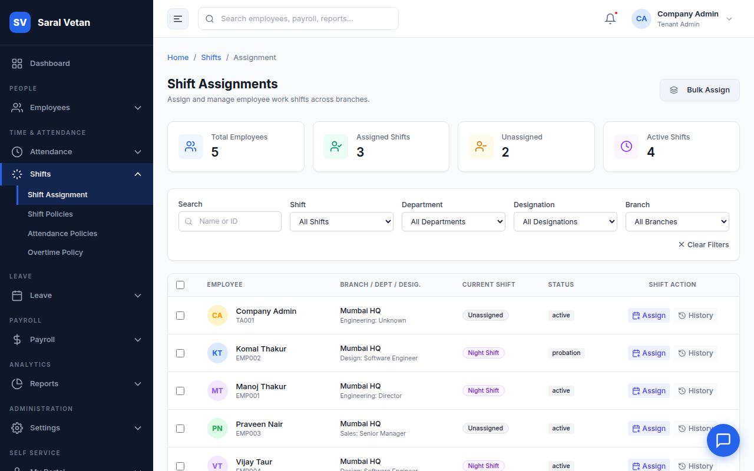Expand the Employees sidebar chevron
The image size is (754, 471).
(x=138, y=108)
